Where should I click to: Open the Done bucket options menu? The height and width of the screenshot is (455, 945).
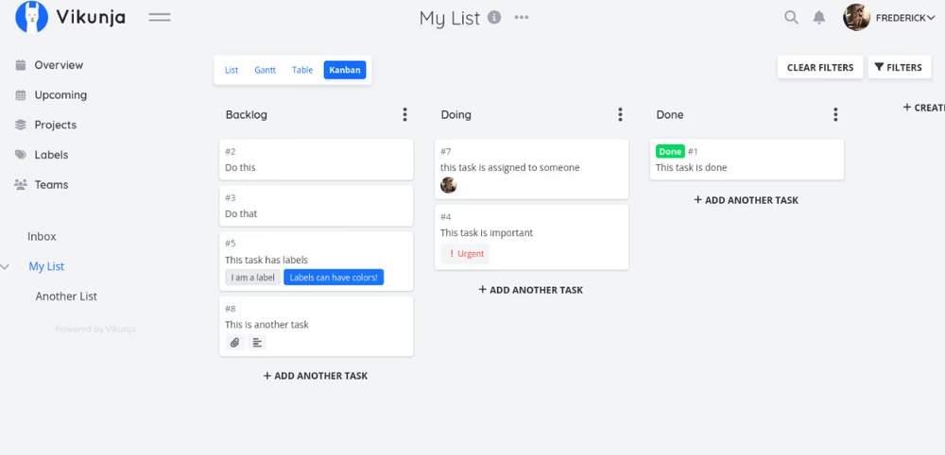coord(835,114)
